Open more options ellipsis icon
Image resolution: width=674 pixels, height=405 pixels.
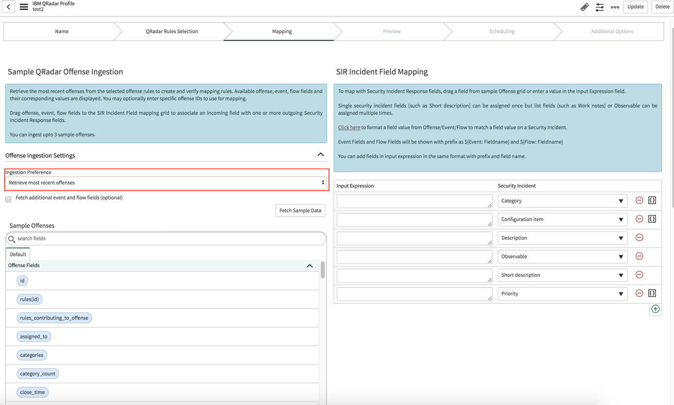click(615, 7)
